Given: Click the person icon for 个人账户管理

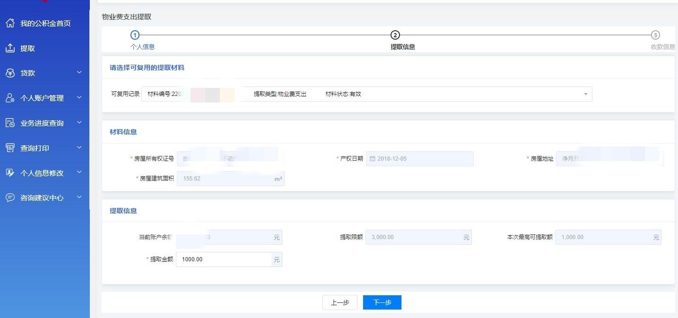Looking at the screenshot, I should click(x=10, y=98).
